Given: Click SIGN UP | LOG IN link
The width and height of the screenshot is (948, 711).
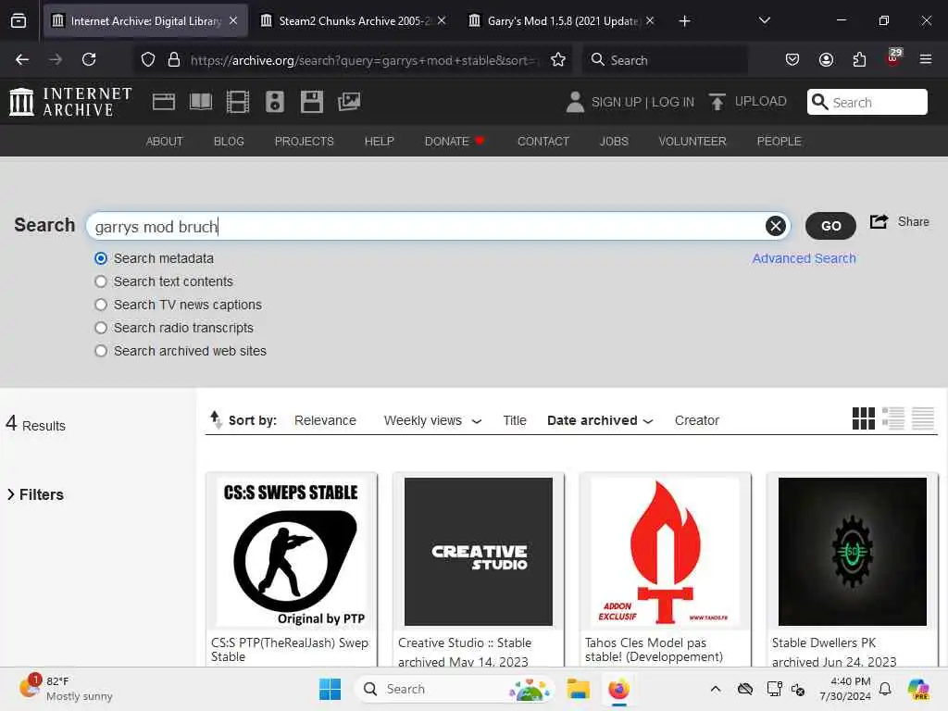Looking at the screenshot, I should point(642,102).
